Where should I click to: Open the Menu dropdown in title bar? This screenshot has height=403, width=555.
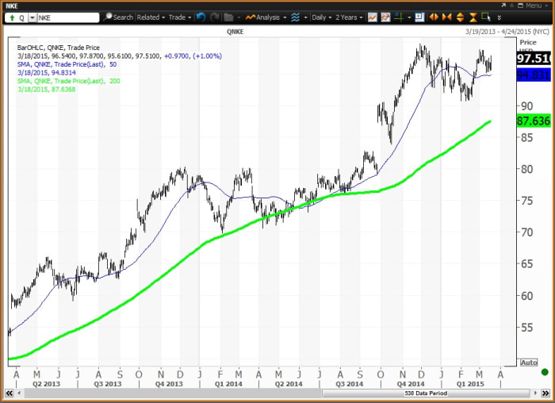click(x=536, y=6)
